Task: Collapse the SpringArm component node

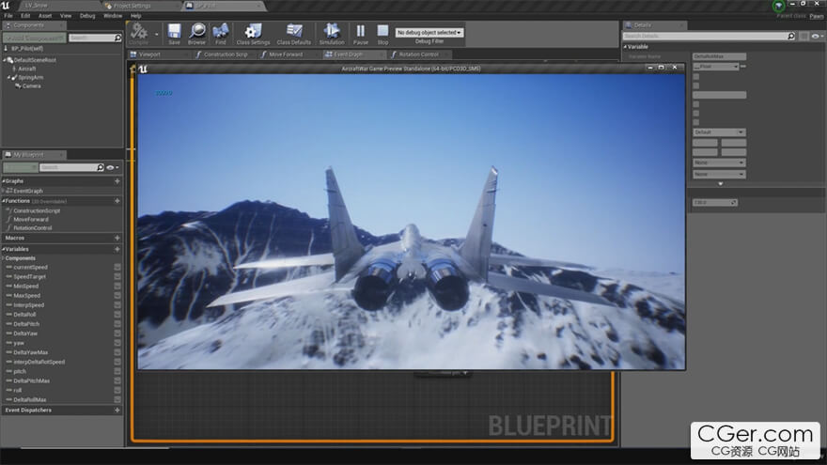Action: [9, 77]
